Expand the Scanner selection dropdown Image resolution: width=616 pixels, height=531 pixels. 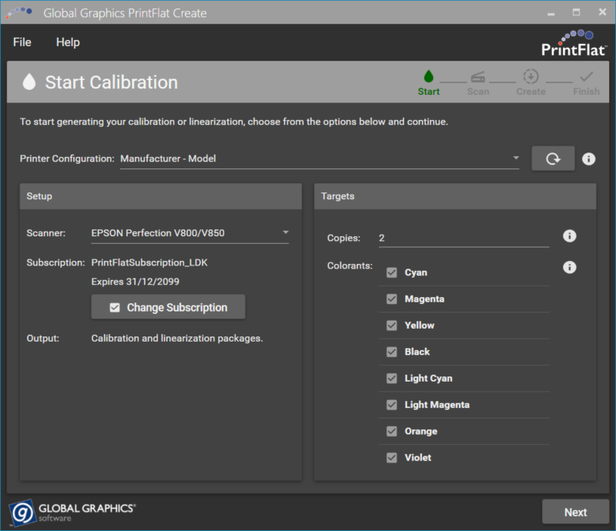pos(189,232)
